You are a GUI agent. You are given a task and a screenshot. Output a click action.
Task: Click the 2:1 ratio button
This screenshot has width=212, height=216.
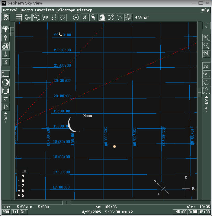pyautogui.click(x=23, y=212)
